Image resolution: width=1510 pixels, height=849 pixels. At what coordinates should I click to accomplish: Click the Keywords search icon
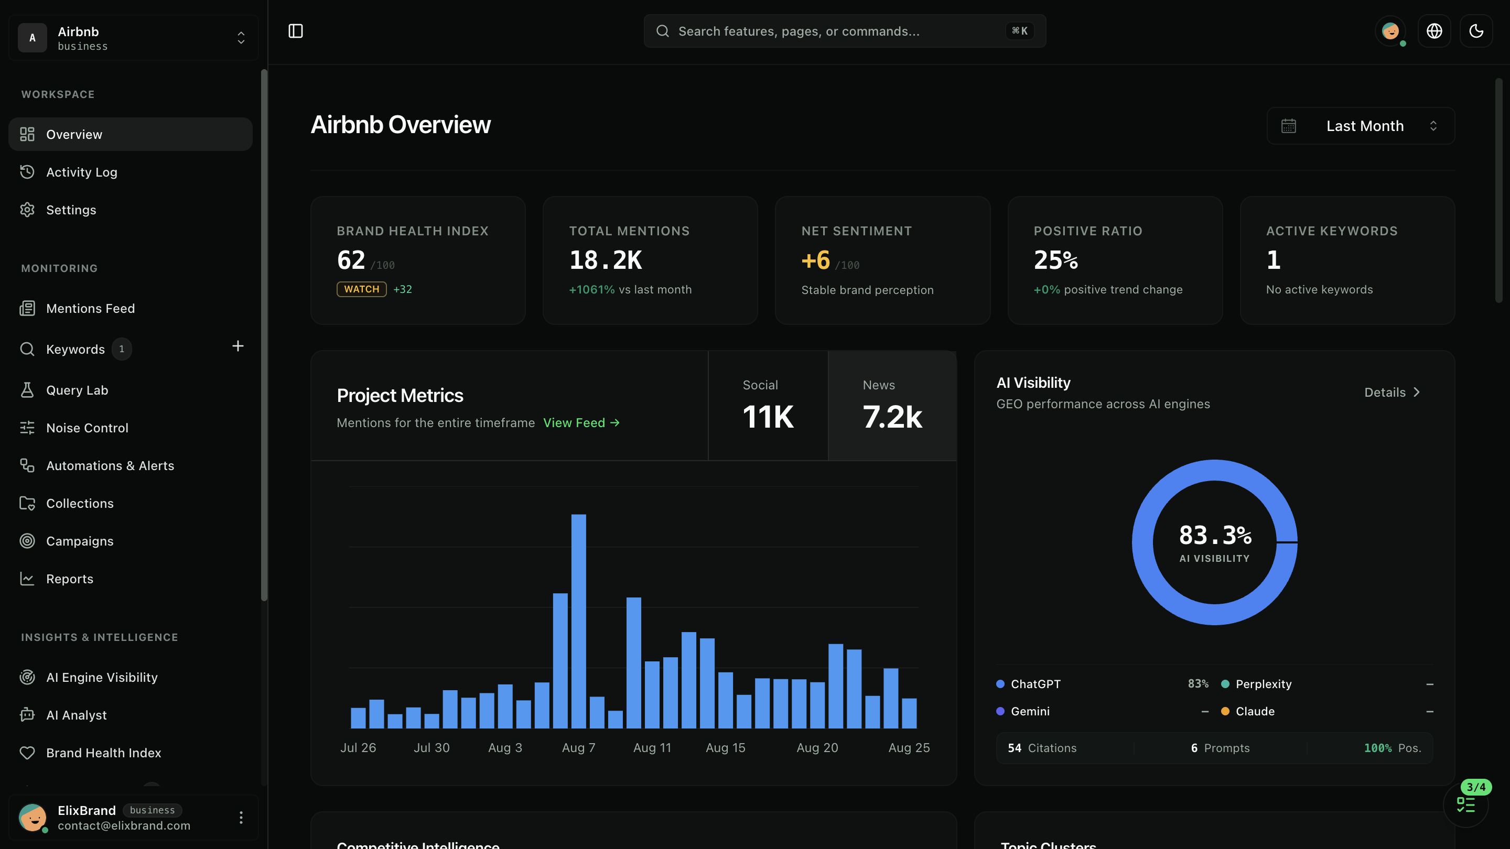click(x=27, y=349)
